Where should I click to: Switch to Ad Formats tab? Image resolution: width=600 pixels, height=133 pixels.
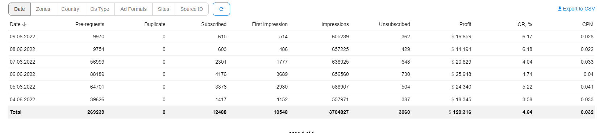[x=133, y=9]
